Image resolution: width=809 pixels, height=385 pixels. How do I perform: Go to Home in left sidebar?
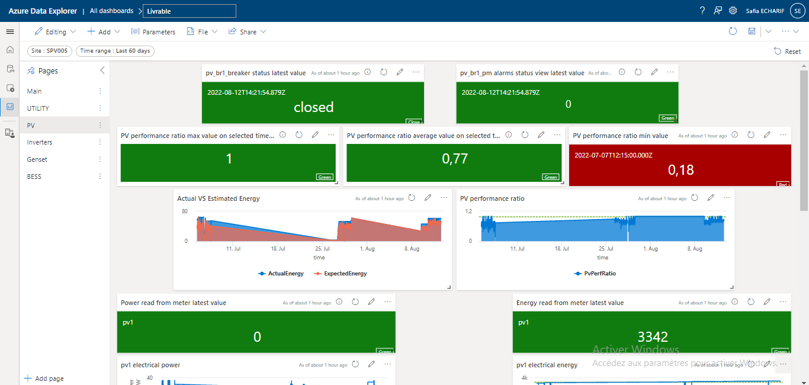point(9,50)
